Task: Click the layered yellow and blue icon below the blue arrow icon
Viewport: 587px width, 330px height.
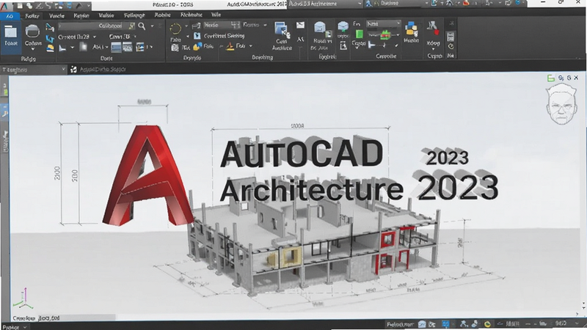Action: click(x=50, y=48)
